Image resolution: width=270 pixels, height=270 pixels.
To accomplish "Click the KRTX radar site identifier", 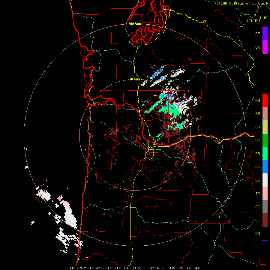I will [x=154, y=268].
